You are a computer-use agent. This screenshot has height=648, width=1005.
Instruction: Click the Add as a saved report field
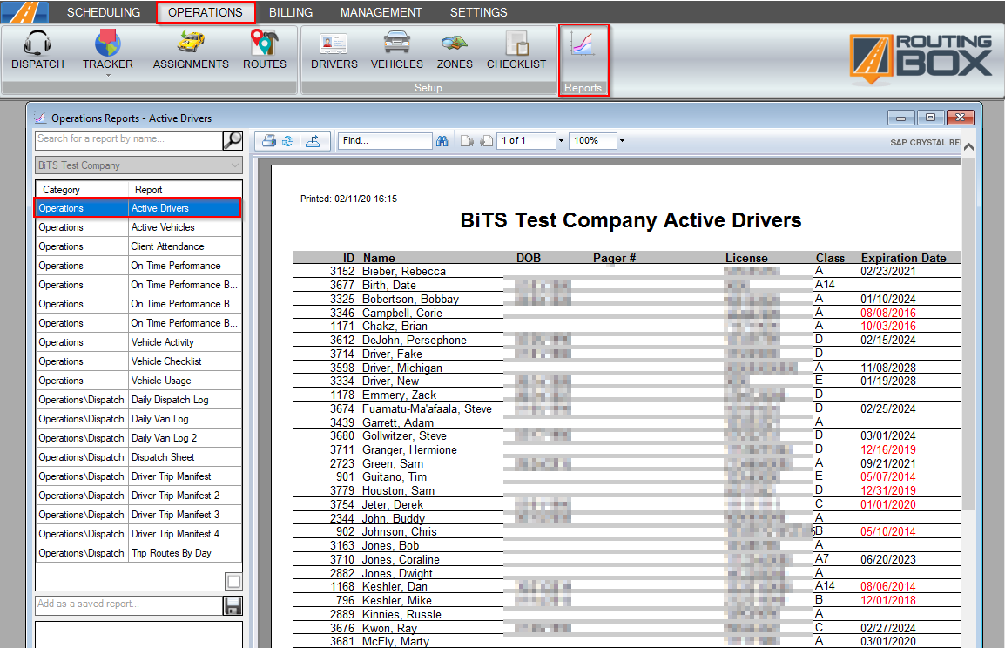127,604
